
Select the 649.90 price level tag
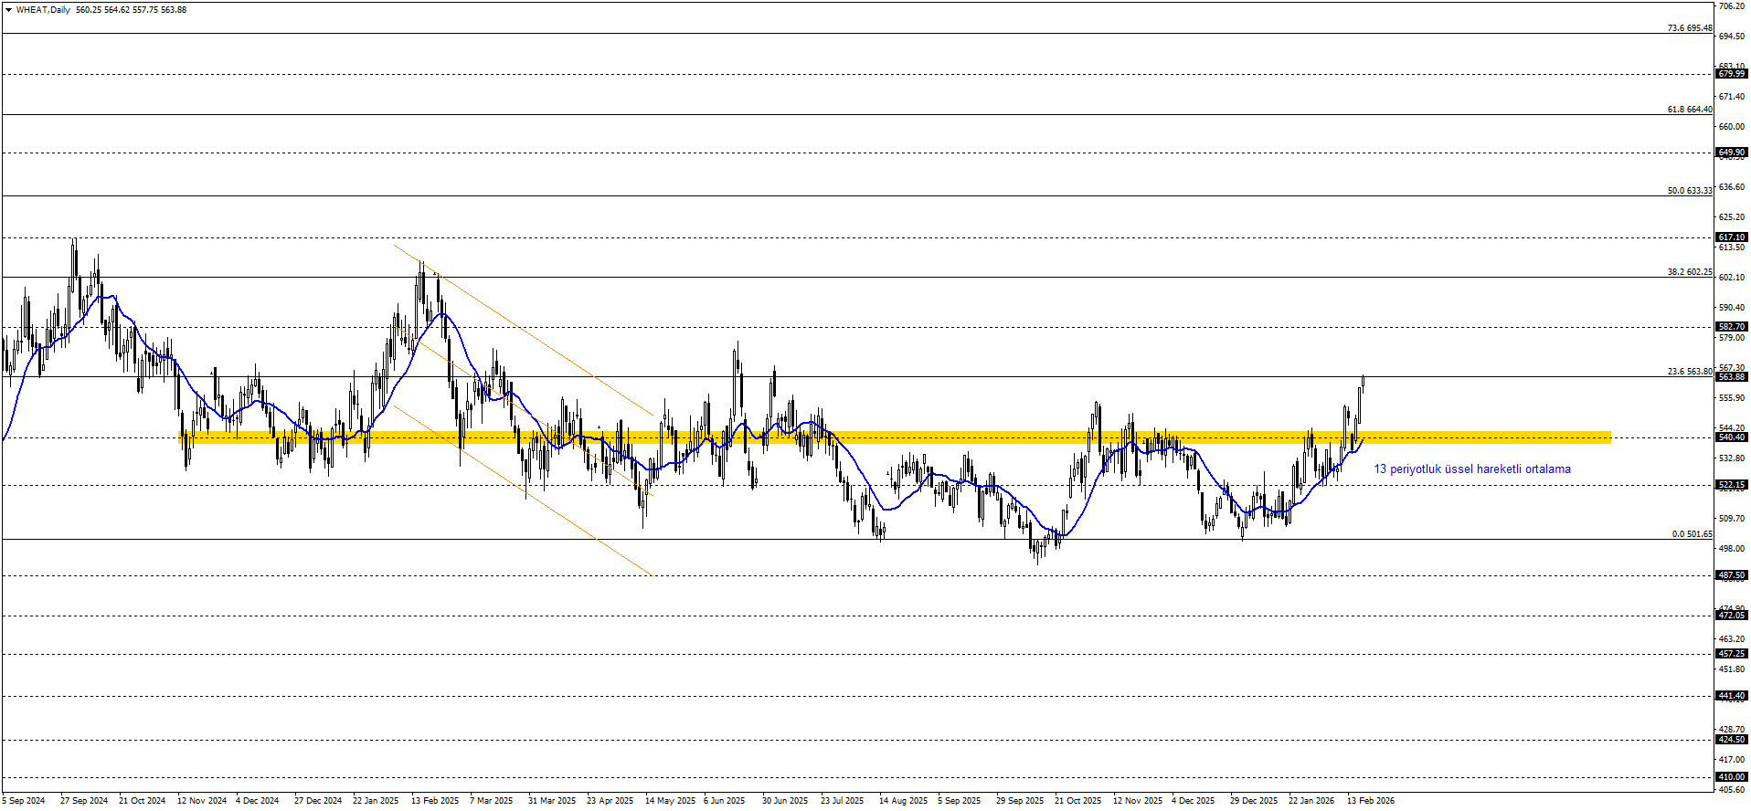(x=1731, y=153)
